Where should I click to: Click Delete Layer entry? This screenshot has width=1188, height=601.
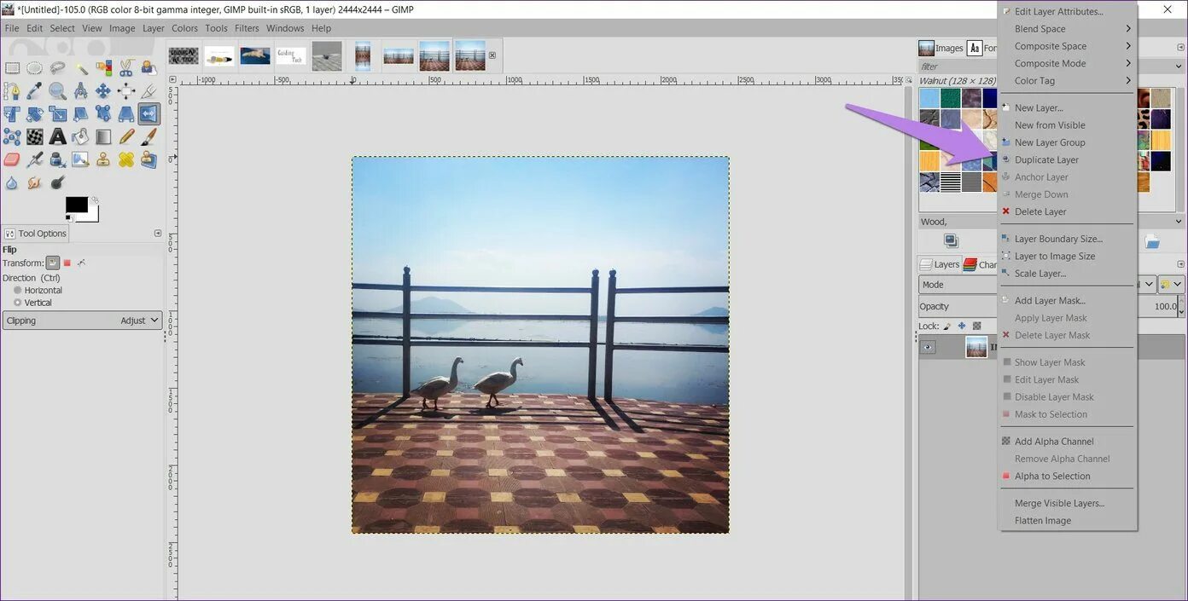tap(1068, 211)
